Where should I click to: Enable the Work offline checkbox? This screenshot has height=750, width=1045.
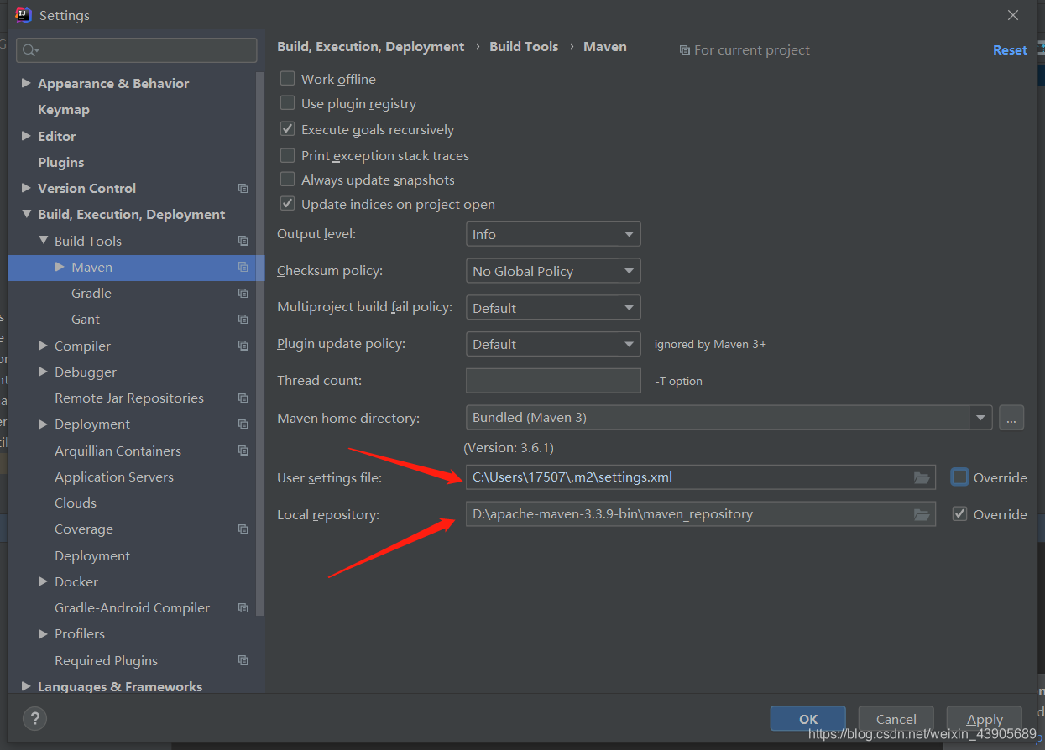click(x=288, y=79)
